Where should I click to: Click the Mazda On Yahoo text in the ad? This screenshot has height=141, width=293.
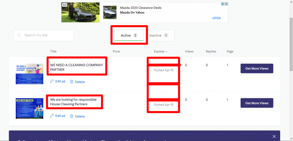(x=132, y=13)
